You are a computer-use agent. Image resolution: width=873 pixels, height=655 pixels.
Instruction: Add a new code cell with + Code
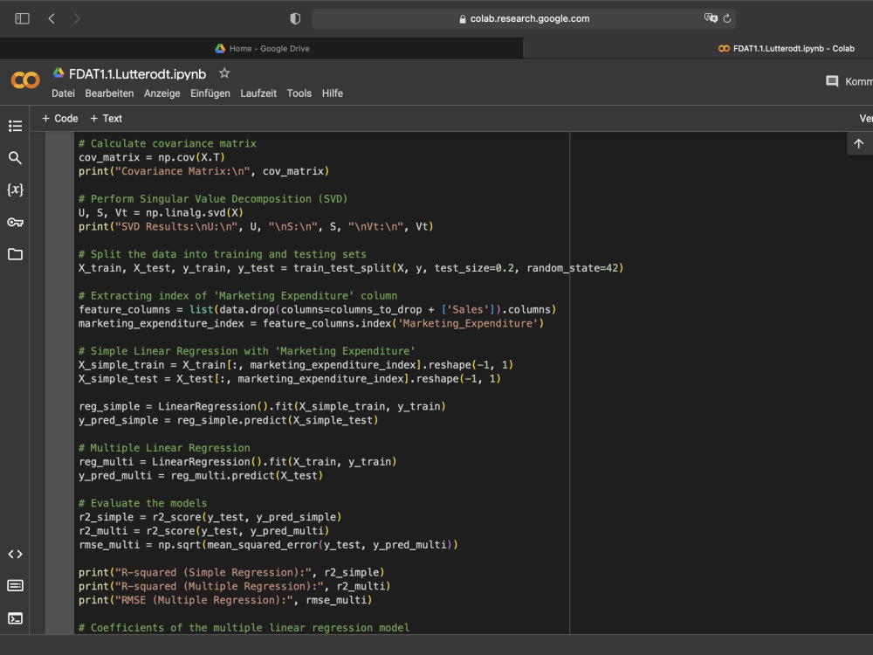(x=59, y=119)
